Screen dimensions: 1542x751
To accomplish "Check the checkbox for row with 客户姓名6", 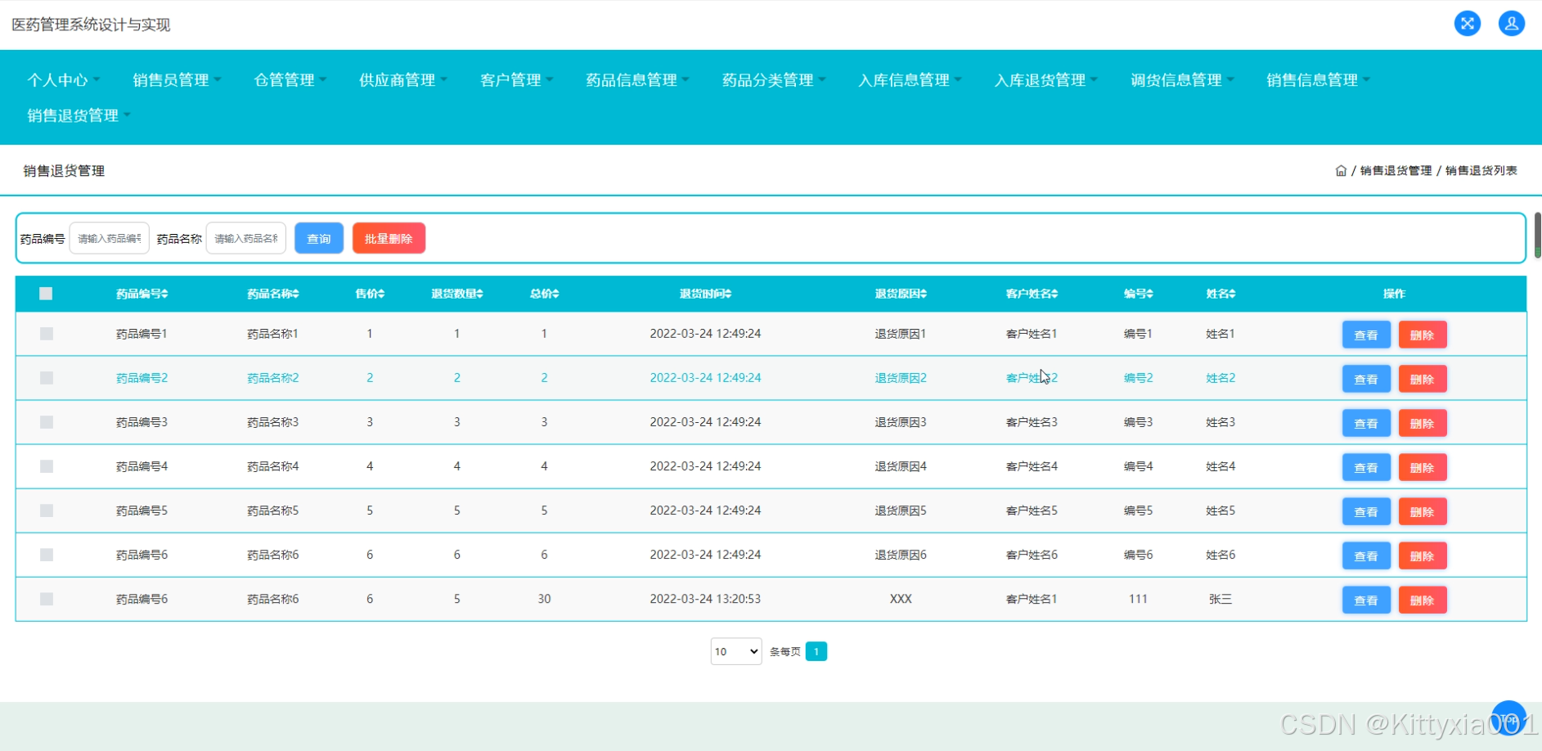I will pos(47,555).
